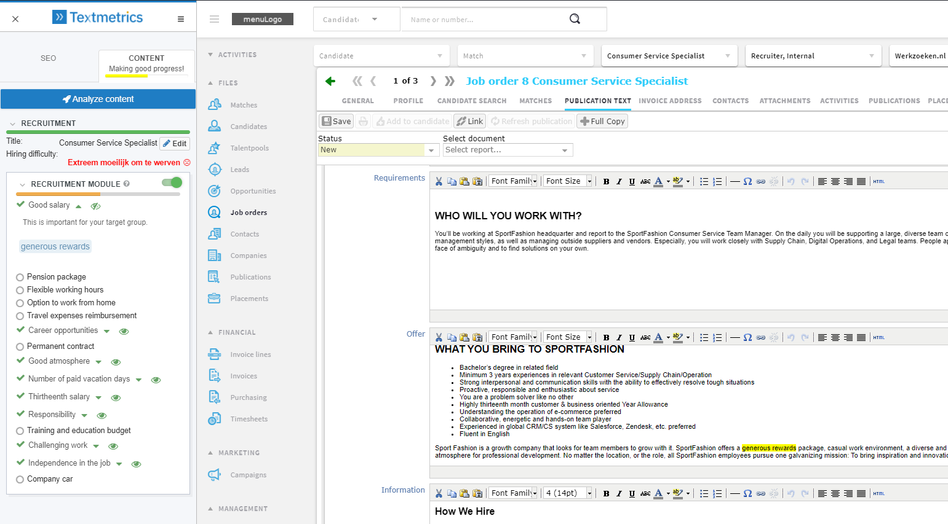
Task: Insert bullet list in Offer editor
Action: [x=704, y=337]
